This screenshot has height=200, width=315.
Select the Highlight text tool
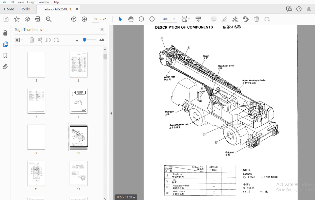224,19
